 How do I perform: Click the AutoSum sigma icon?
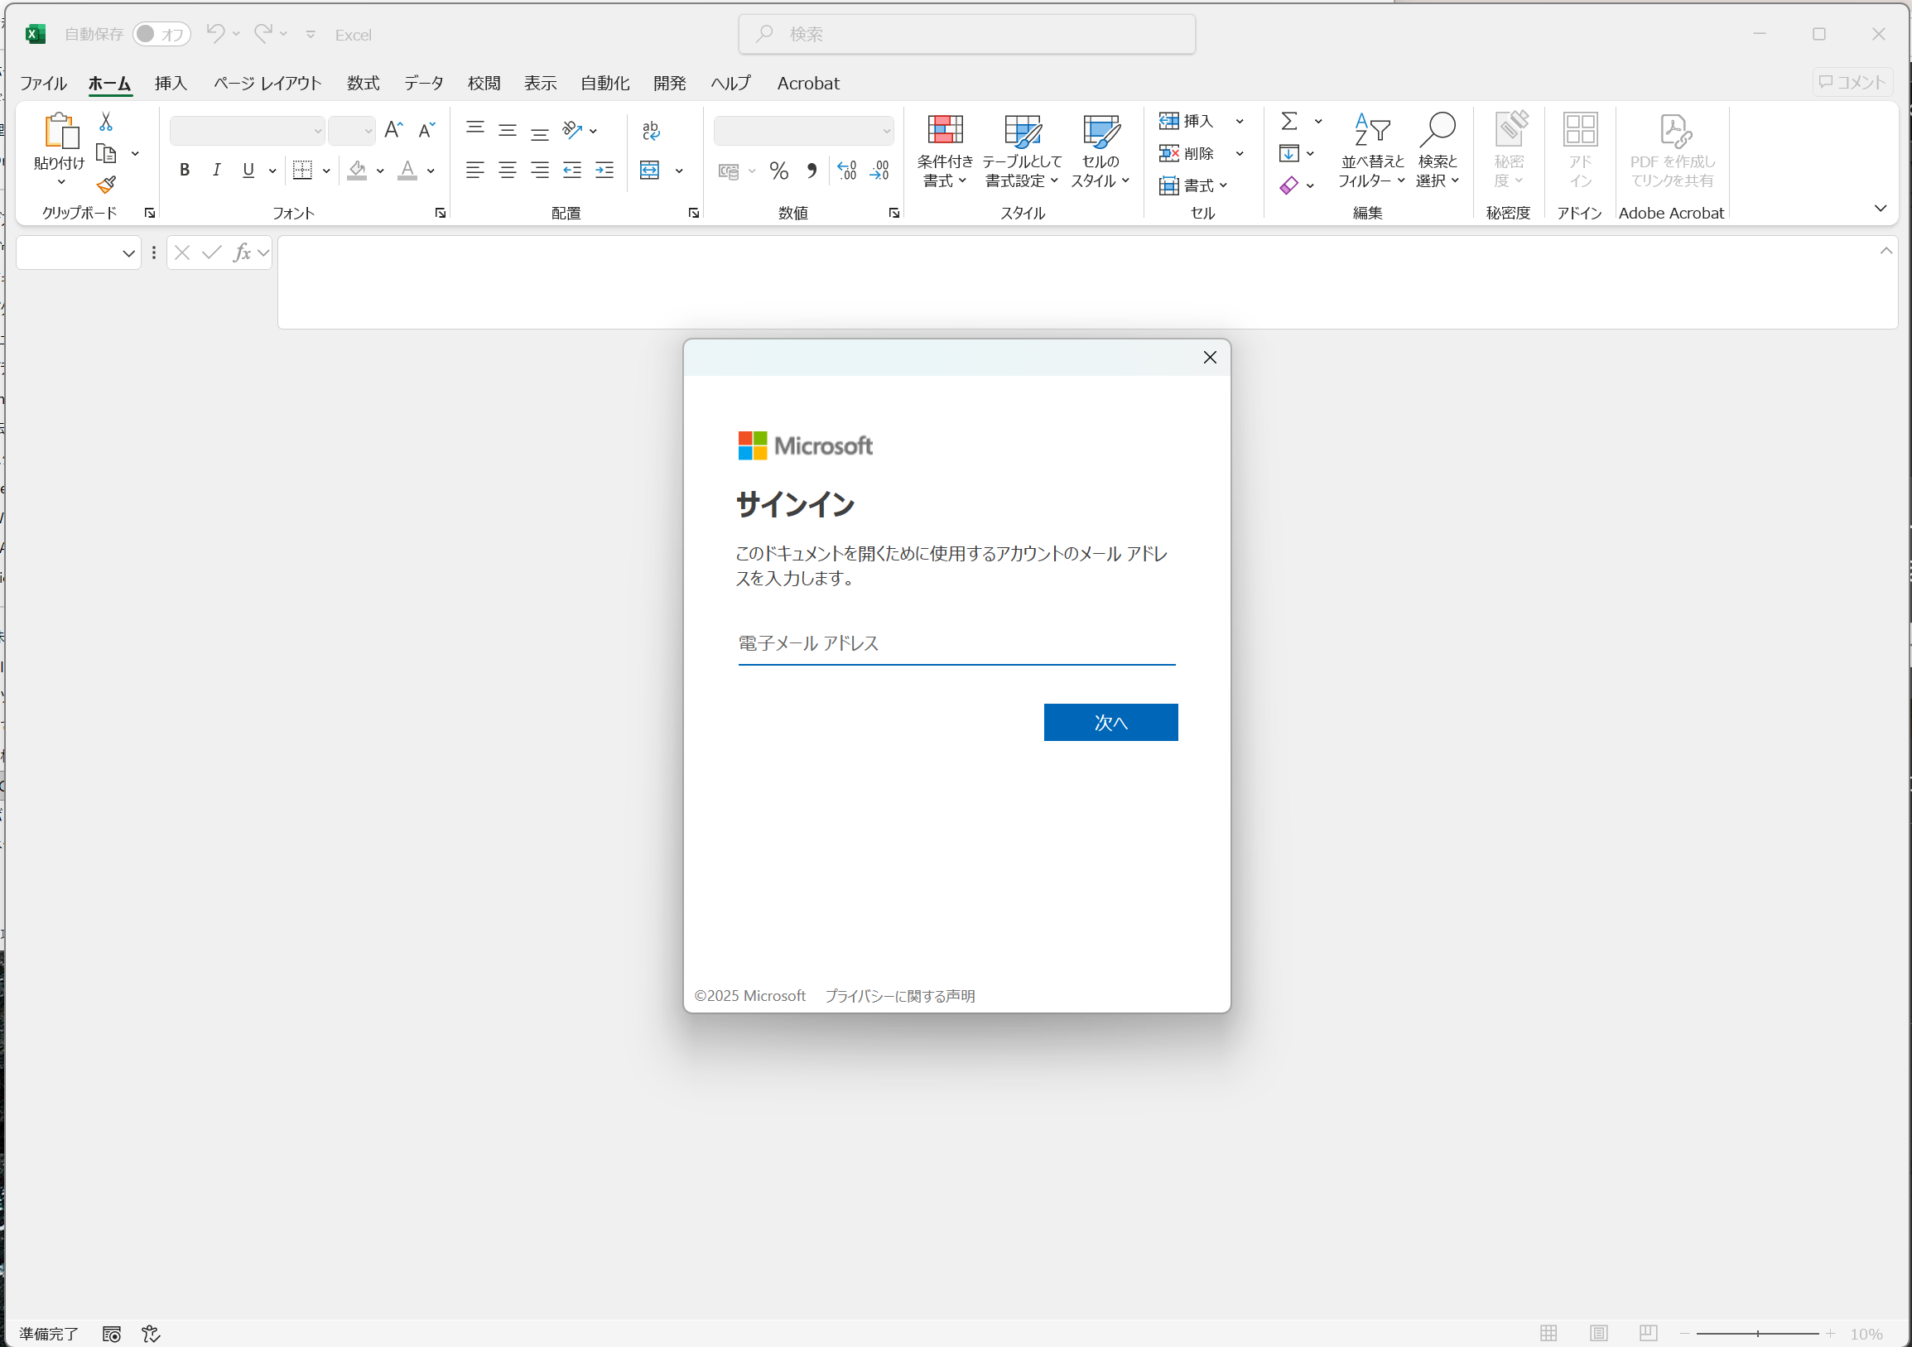click(1288, 122)
